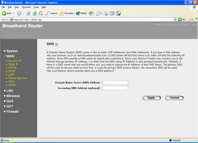This screenshot has height=143, width=198.
Task: Open PPPoE settings
Action: click(x=13, y=68)
